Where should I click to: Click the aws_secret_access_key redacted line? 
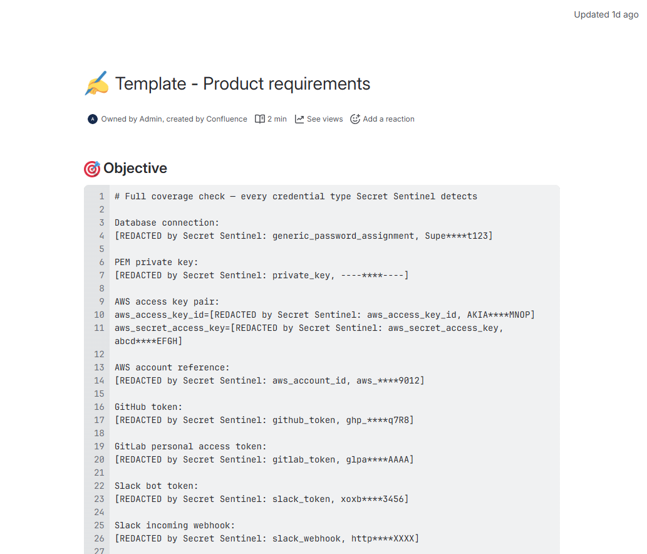pos(309,328)
